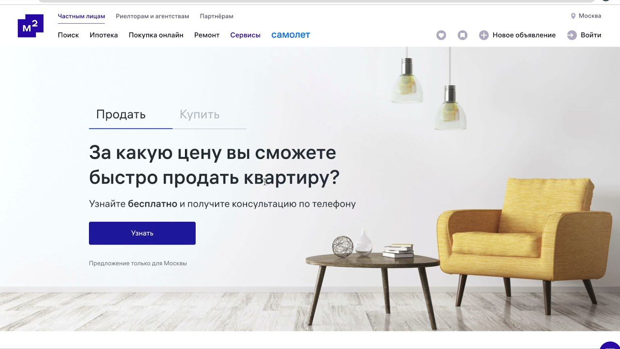Expand the Сервисы menu
Screen dimensions: 620x349
[x=246, y=35]
